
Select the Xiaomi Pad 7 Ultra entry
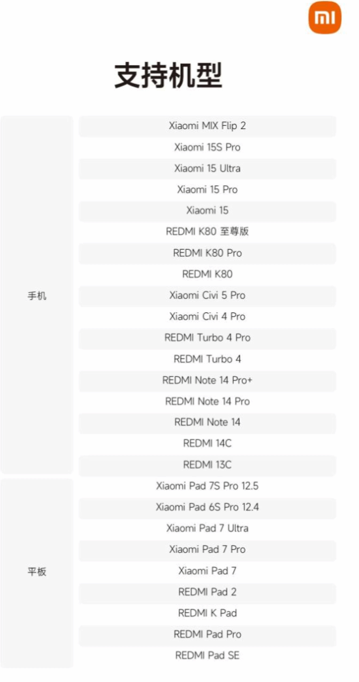(x=208, y=529)
